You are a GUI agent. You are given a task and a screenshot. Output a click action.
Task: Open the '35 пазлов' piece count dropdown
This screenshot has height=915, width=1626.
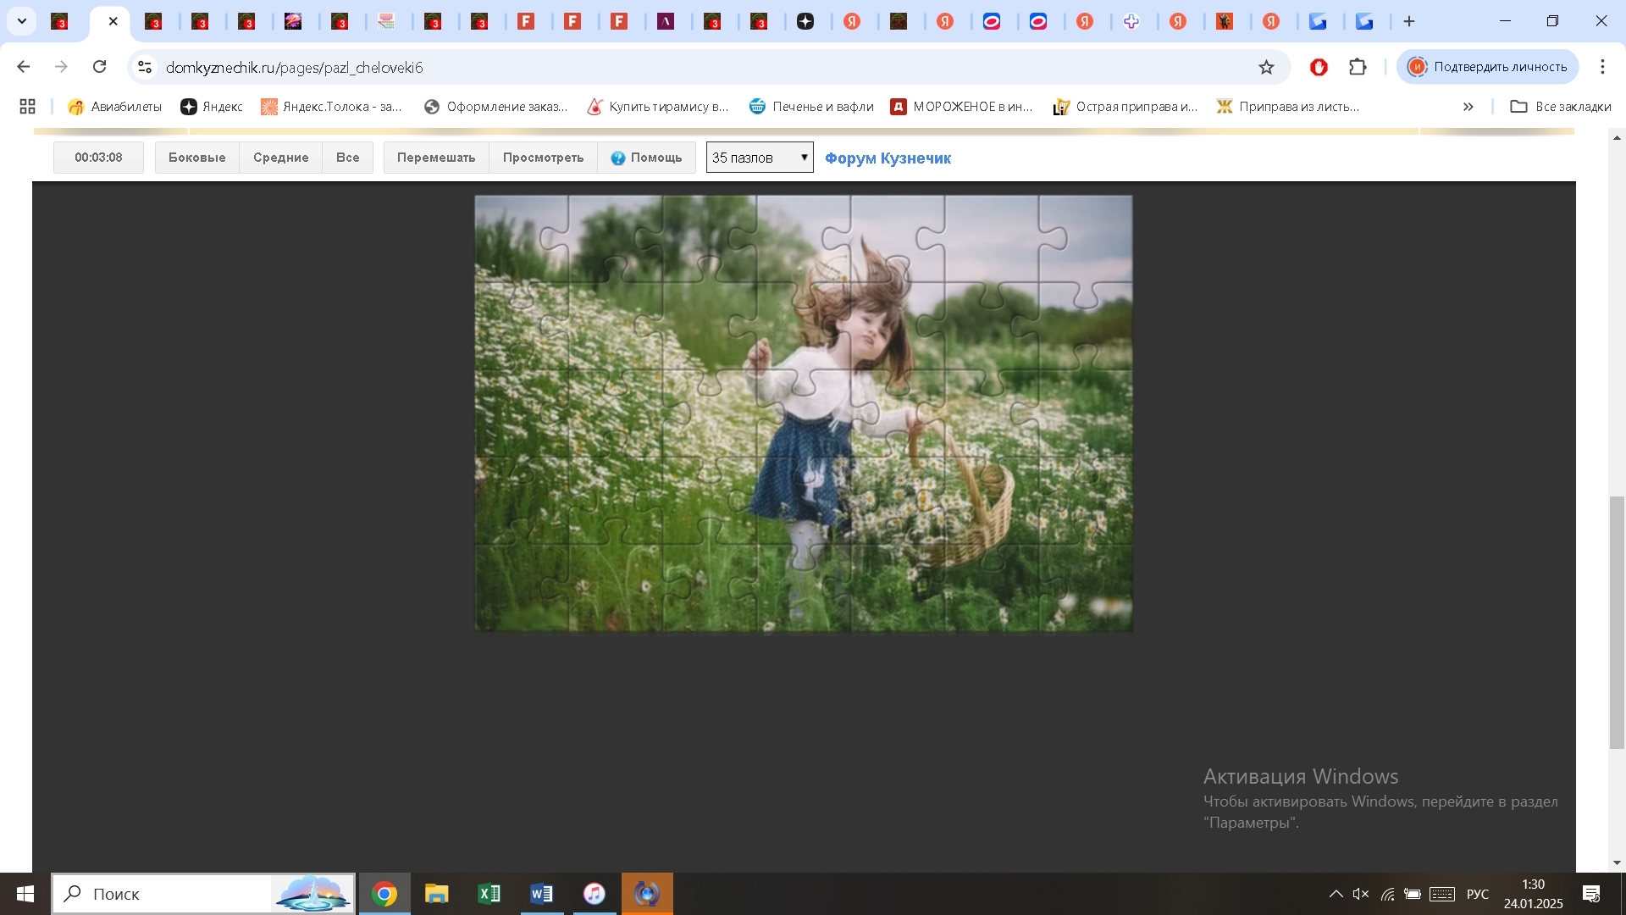click(x=760, y=158)
